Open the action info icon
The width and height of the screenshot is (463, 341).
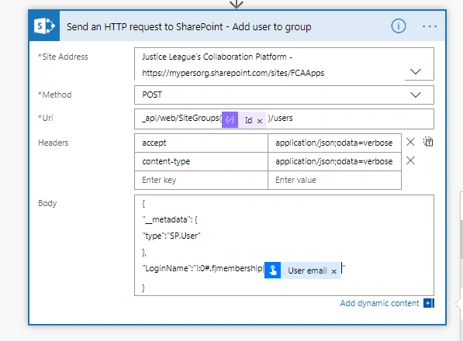(399, 26)
